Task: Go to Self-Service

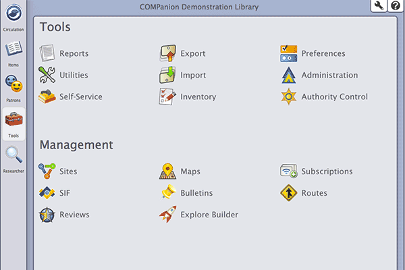Action: tap(81, 97)
